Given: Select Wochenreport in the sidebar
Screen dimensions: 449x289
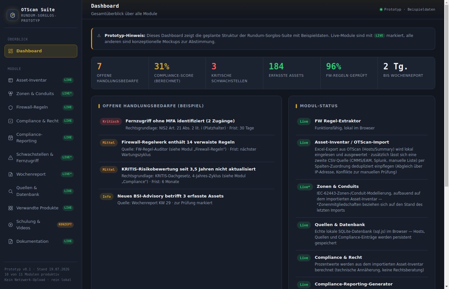Looking at the screenshot, I should (x=41, y=174).
